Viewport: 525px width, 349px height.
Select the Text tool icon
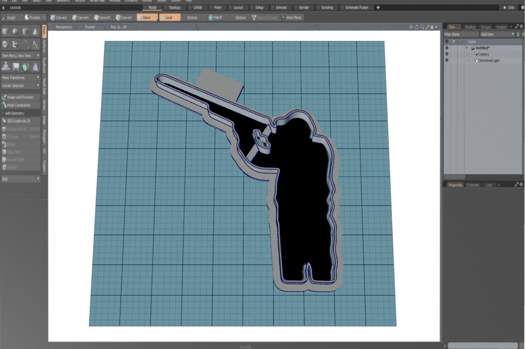tap(35, 44)
